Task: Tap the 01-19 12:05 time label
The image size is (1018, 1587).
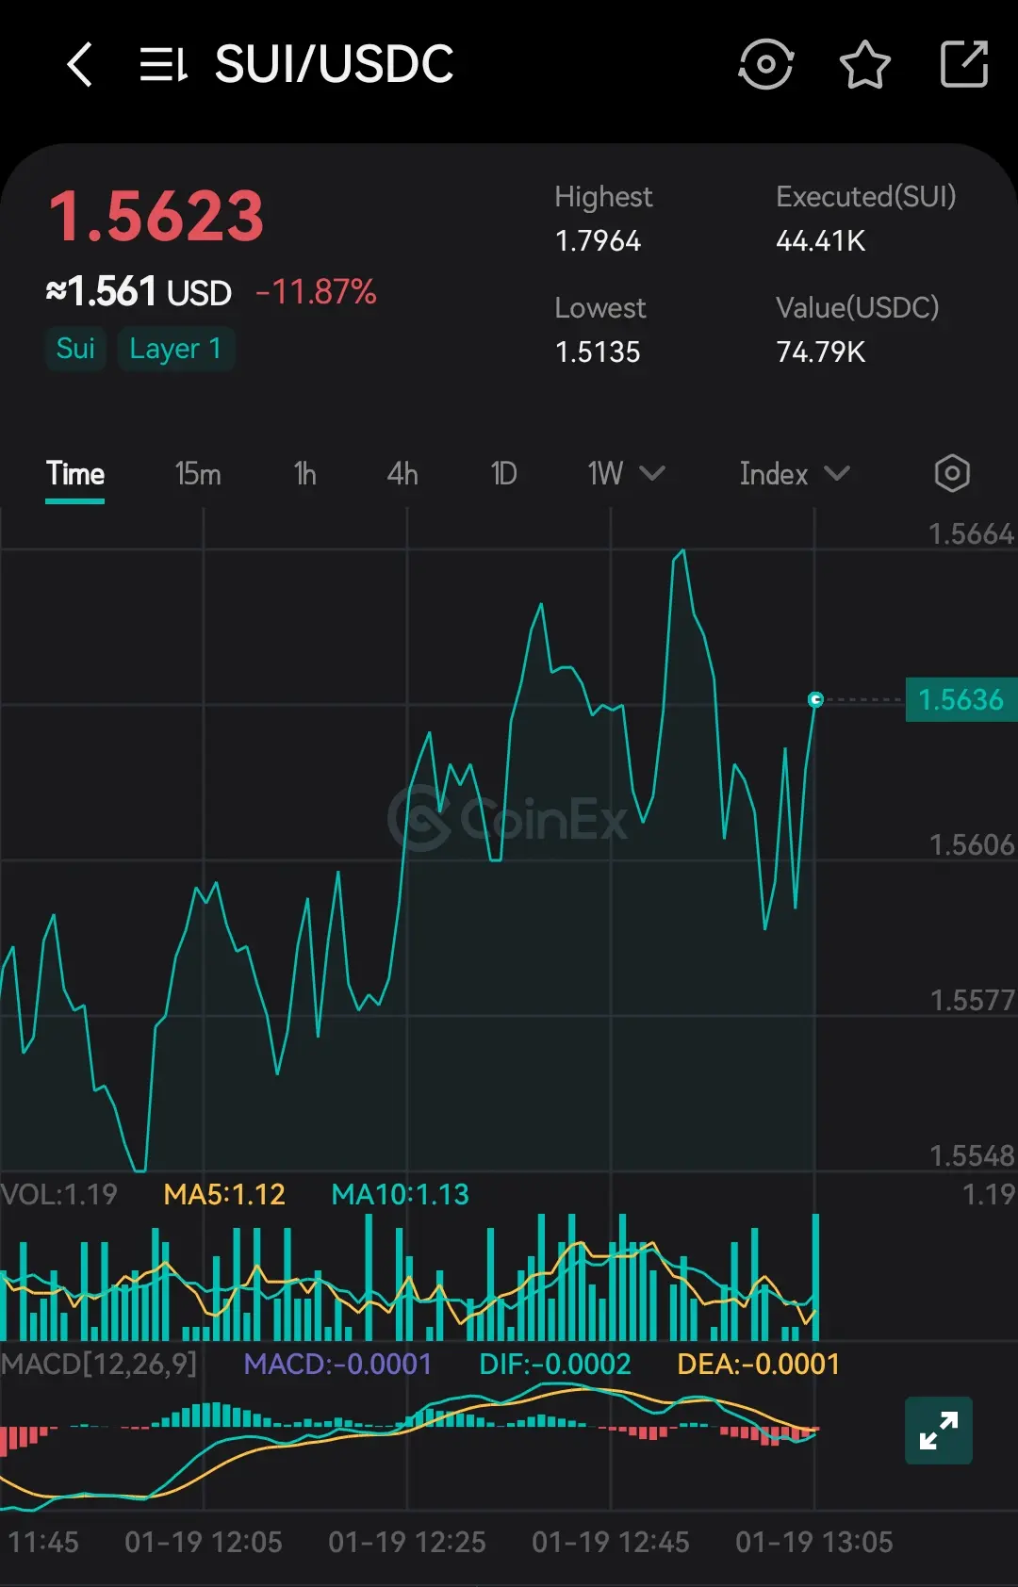Action: [204, 1542]
